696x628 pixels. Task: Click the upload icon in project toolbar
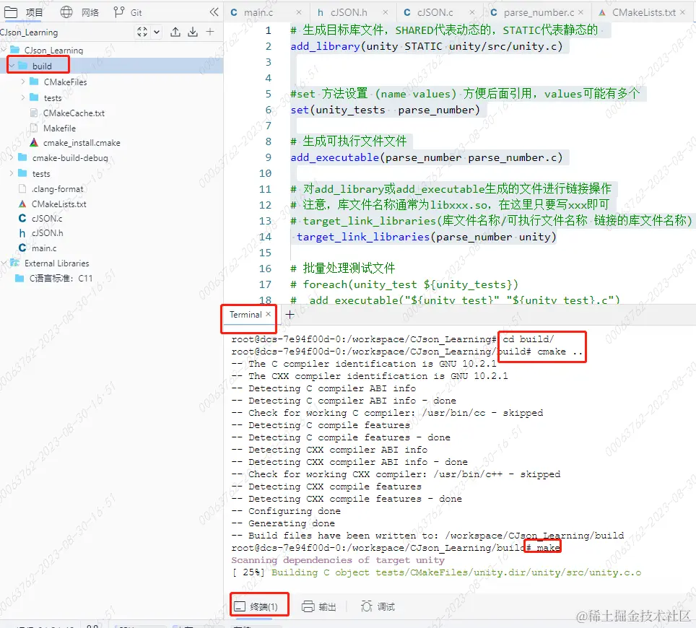[175, 32]
